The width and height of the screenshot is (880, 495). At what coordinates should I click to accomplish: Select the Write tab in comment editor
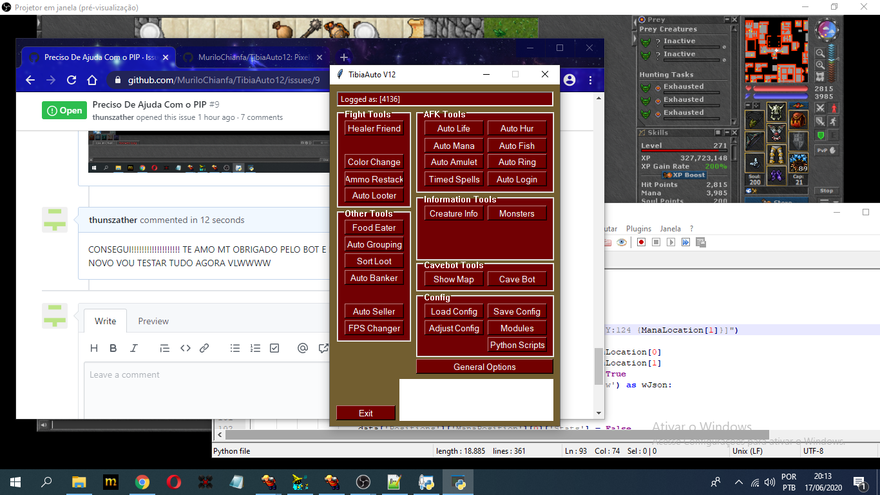point(106,321)
